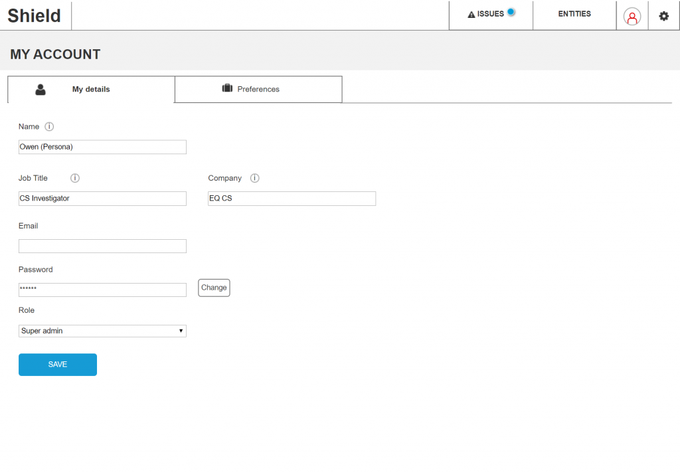Viewport: 680px width, 473px height.
Task: Click the info icon next to Name
Action: pyautogui.click(x=49, y=126)
